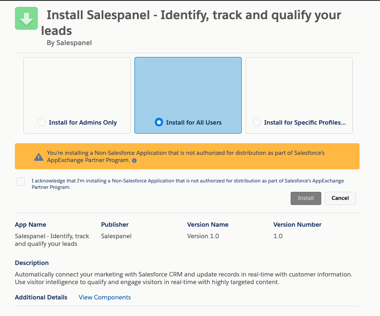Click the info icon after AppExchange Partner Program

coord(134,160)
